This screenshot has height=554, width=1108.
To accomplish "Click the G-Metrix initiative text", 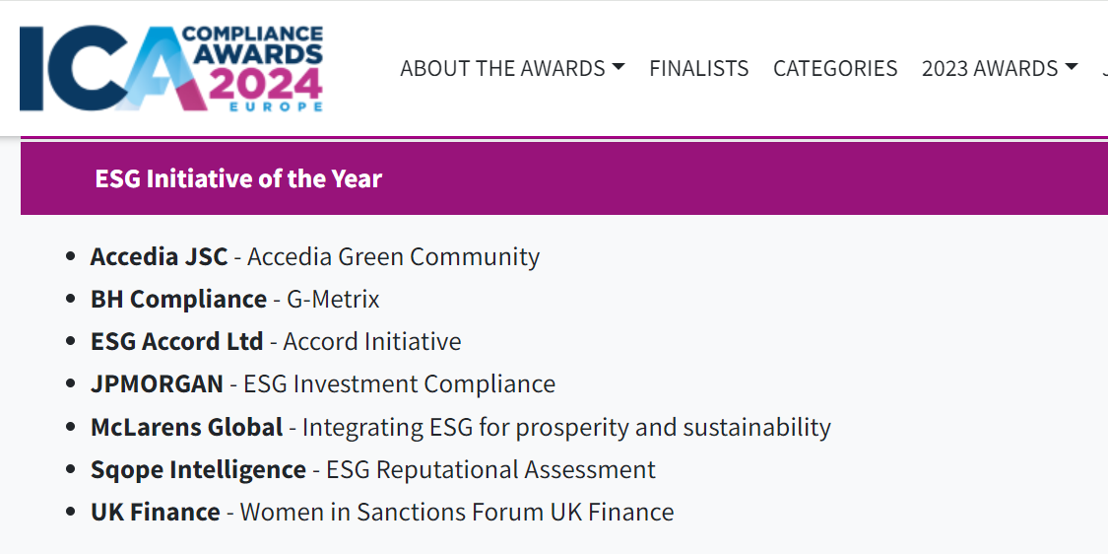I will (x=333, y=299).
